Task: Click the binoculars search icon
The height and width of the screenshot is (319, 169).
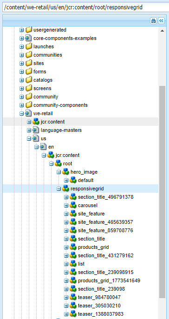Action: click(153, 20)
